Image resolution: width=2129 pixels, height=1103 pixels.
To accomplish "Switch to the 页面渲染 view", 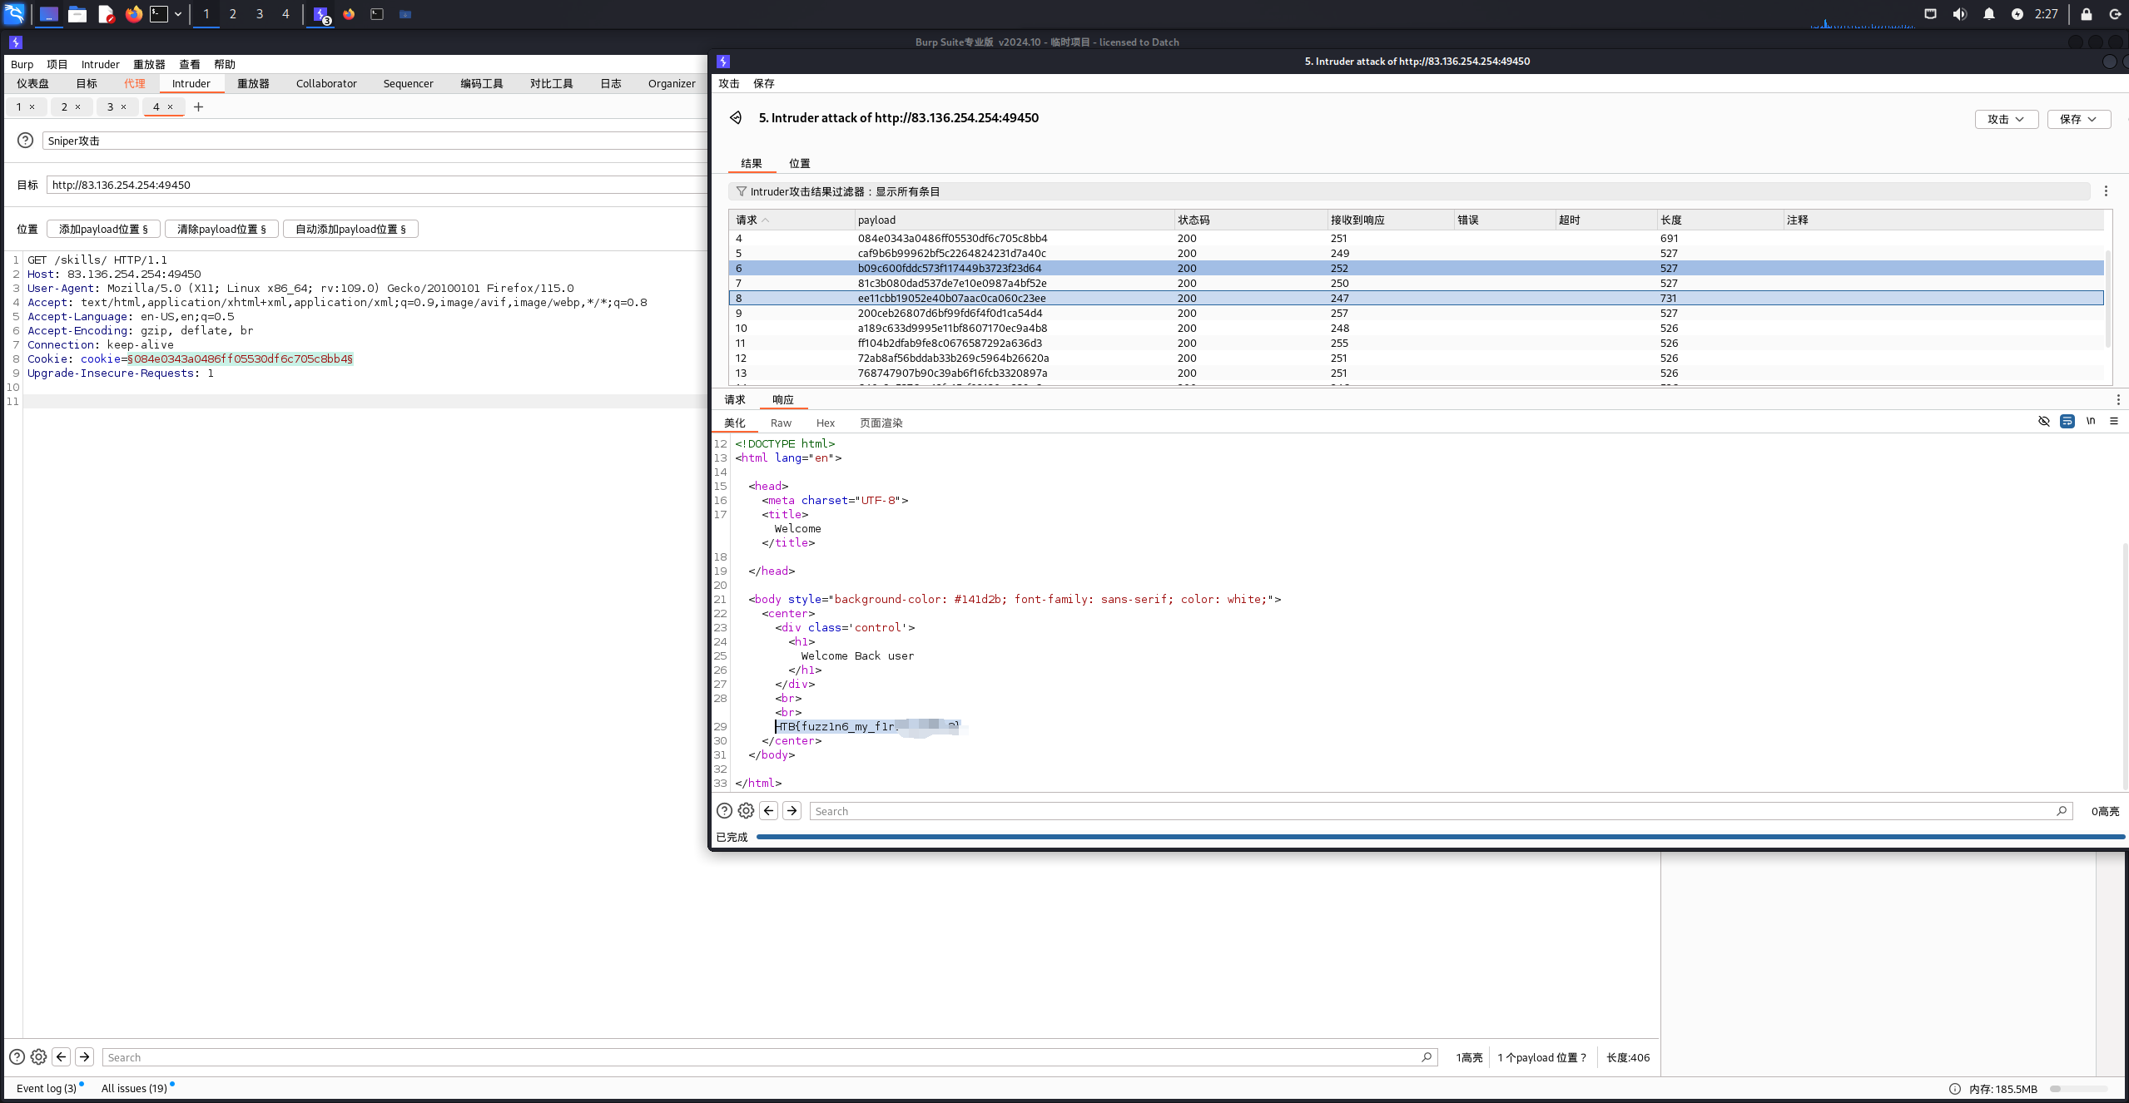I will [881, 423].
